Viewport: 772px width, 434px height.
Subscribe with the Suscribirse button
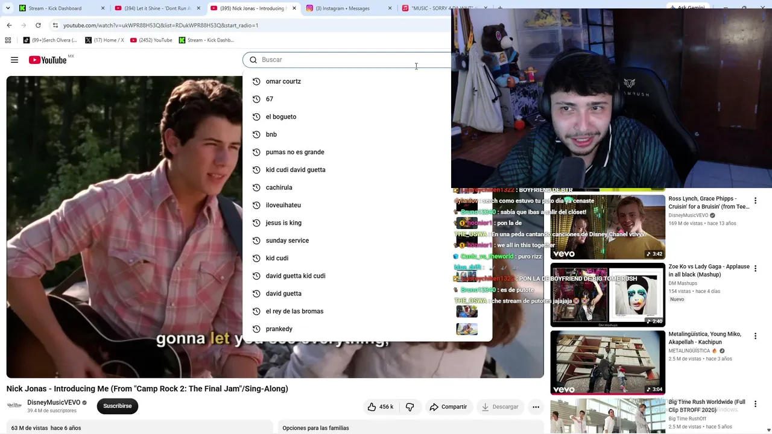(118, 406)
